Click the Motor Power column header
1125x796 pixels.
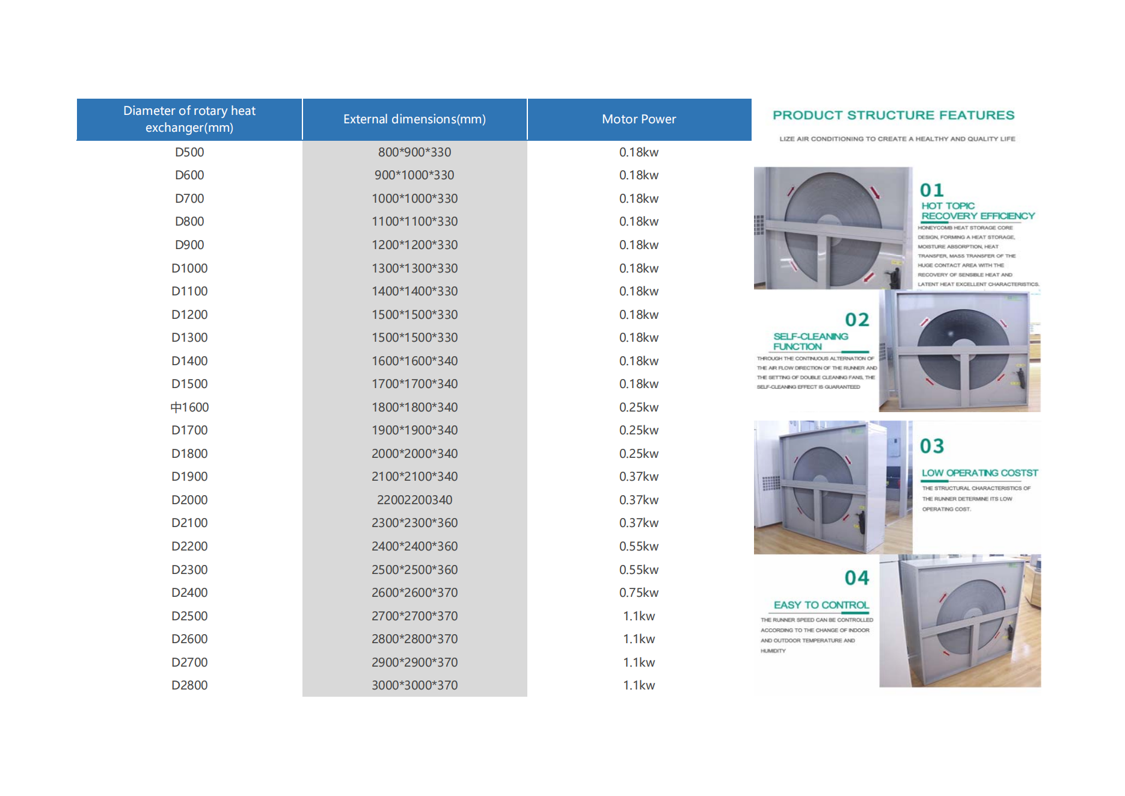[x=639, y=119]
